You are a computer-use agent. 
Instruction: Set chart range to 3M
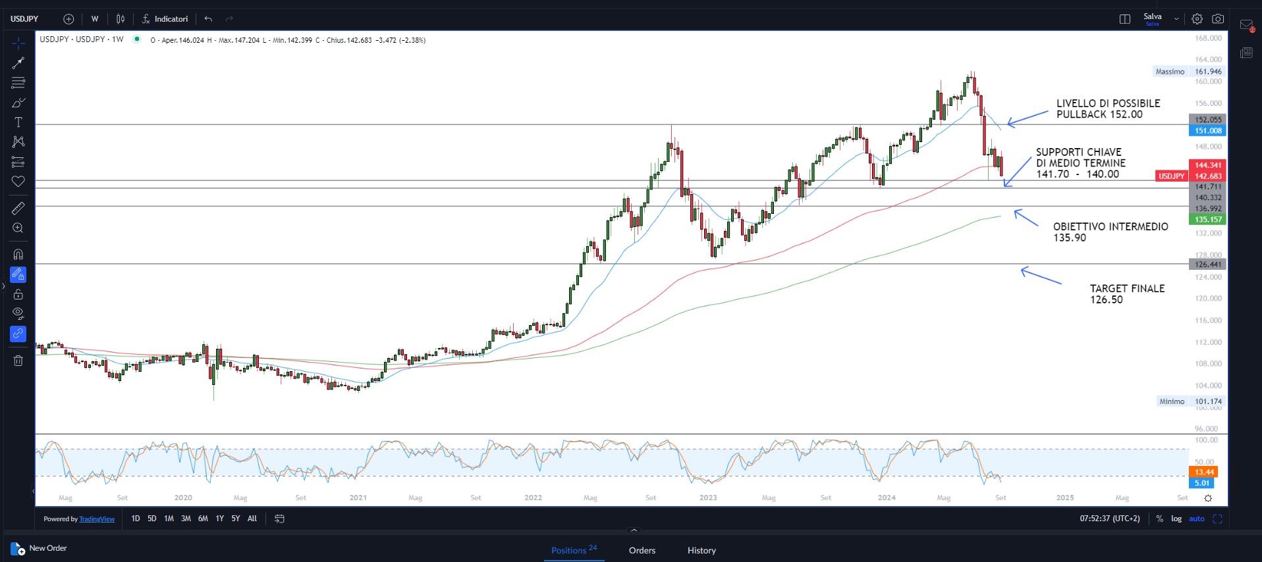coord(186,519)
